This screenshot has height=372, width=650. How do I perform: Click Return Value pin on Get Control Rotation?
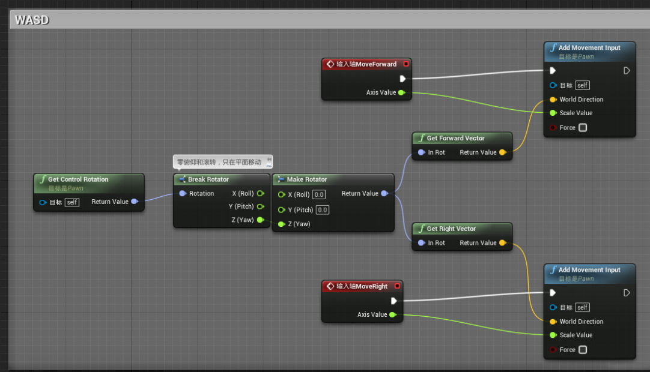tap(135, 202)
